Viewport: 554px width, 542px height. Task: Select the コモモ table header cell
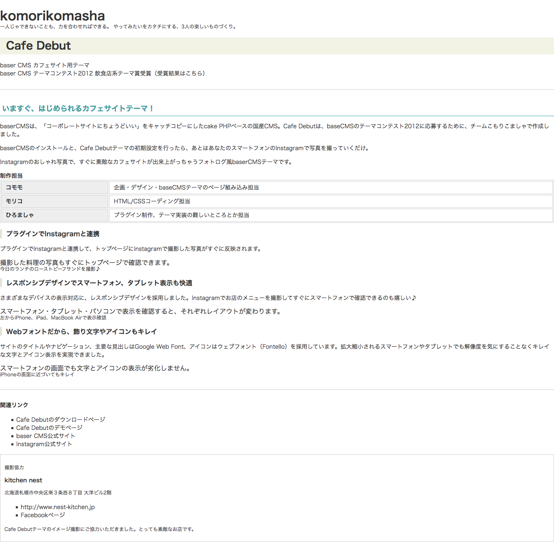tap(54, 188)
